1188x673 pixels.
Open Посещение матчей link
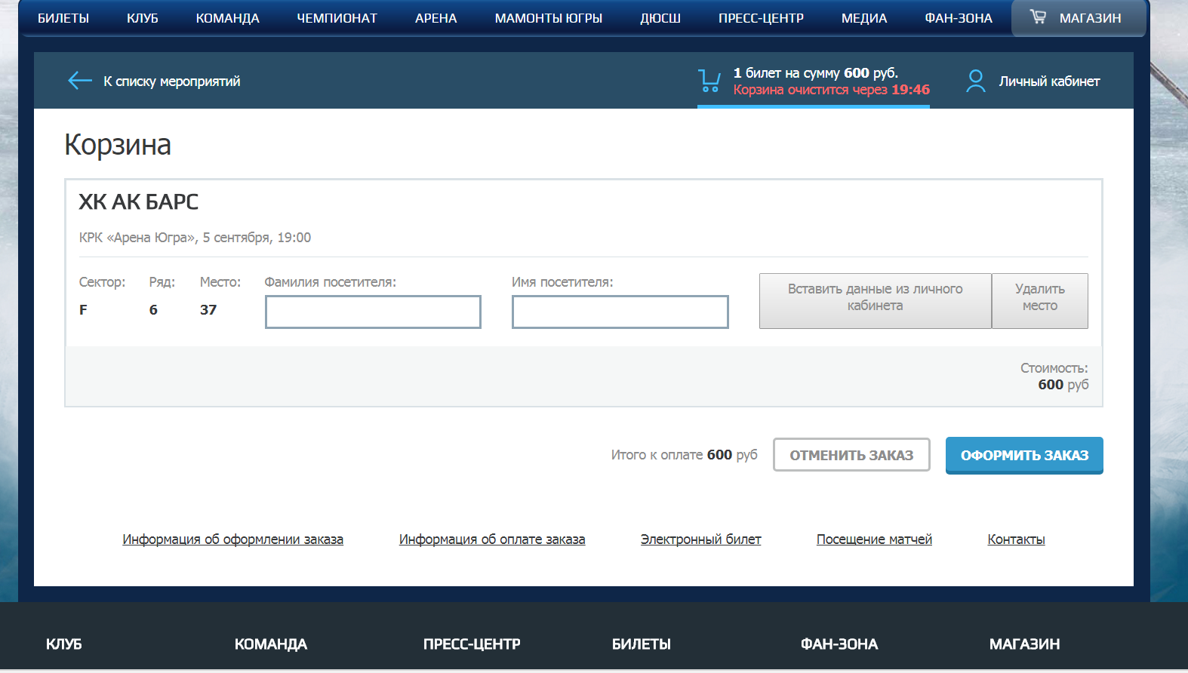(x=874, y=539)
